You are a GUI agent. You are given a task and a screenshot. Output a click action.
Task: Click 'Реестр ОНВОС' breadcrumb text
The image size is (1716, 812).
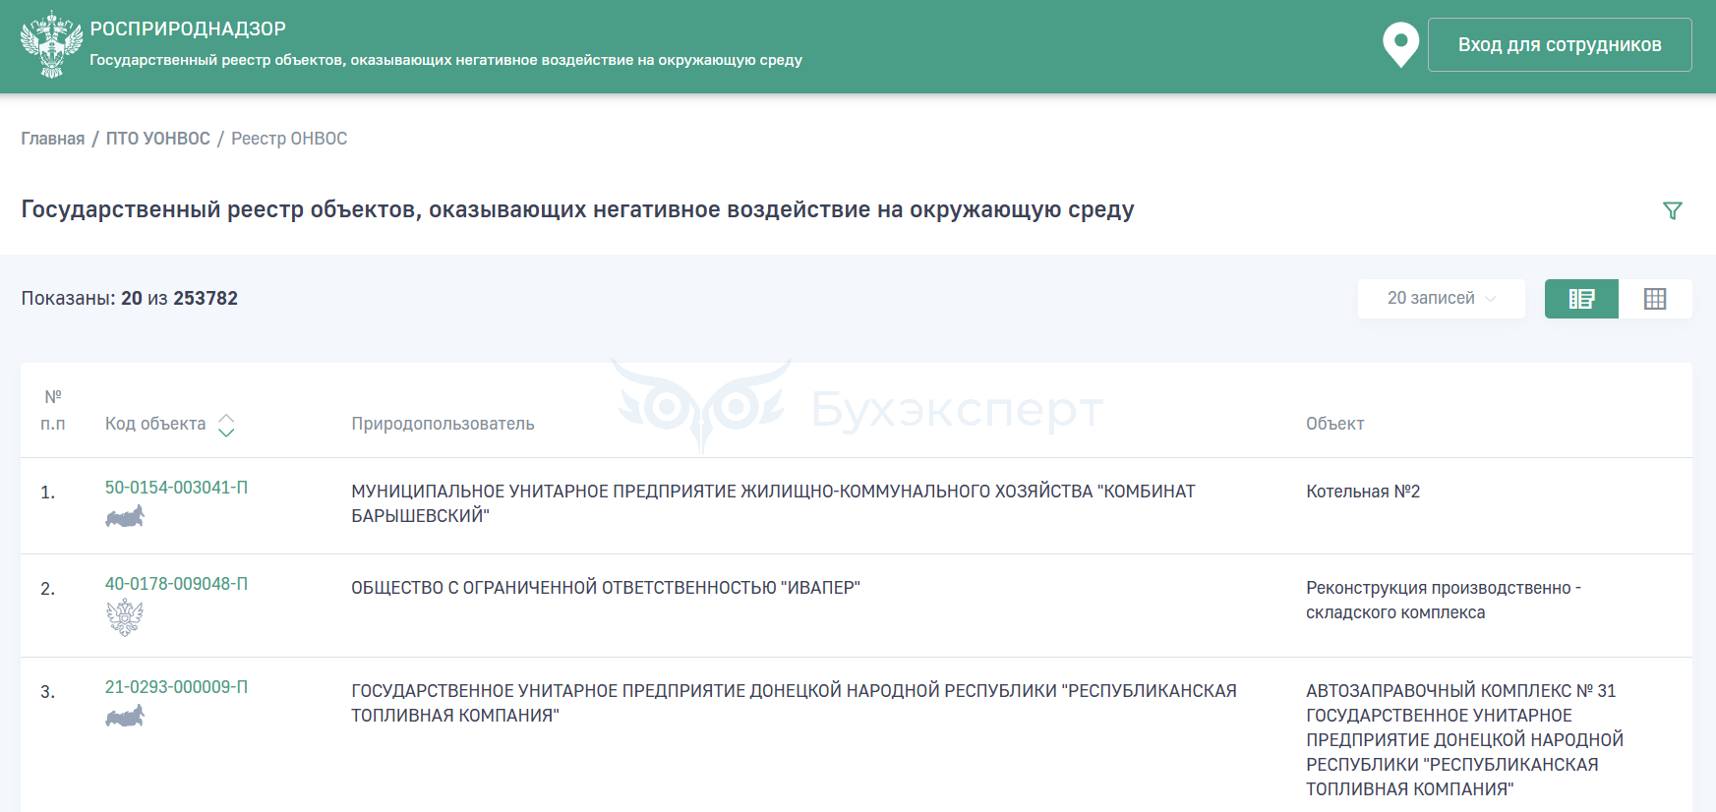point(289,139)
